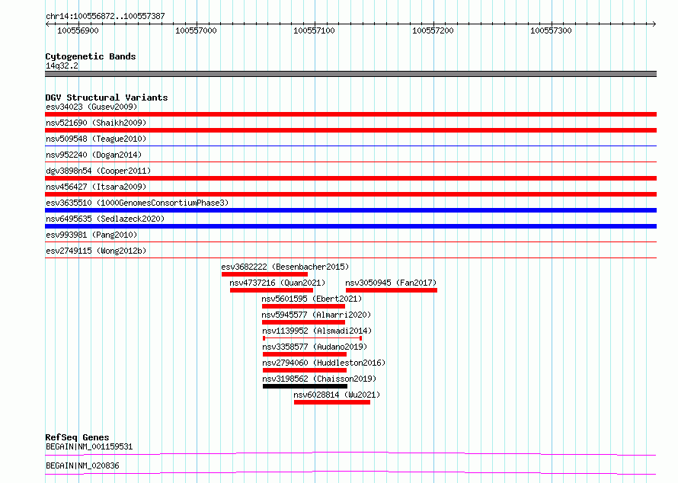Select the nsv1139952 (Alsmadi2014) label
The width and height of the screenshot is (678, 483).
(x=317, y=331)
